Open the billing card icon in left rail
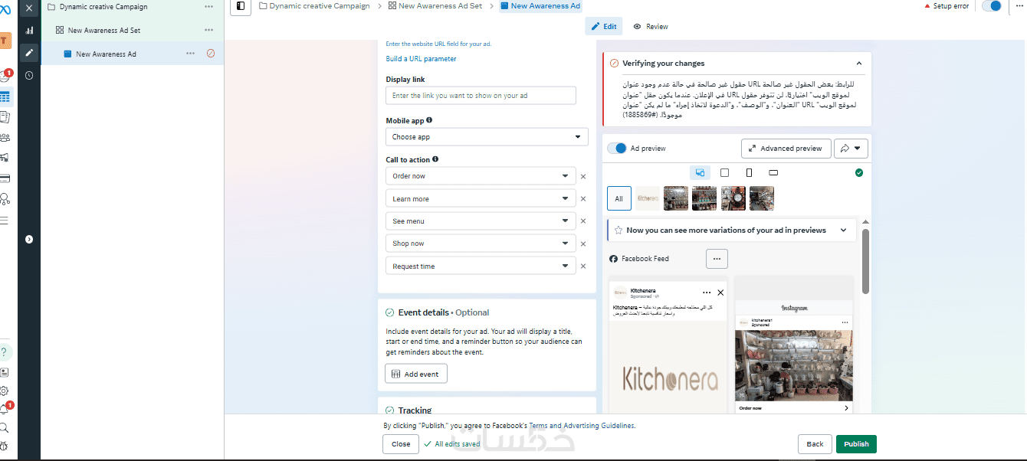The height and width of the screenshot is (461, 1027). pos(5,178)
